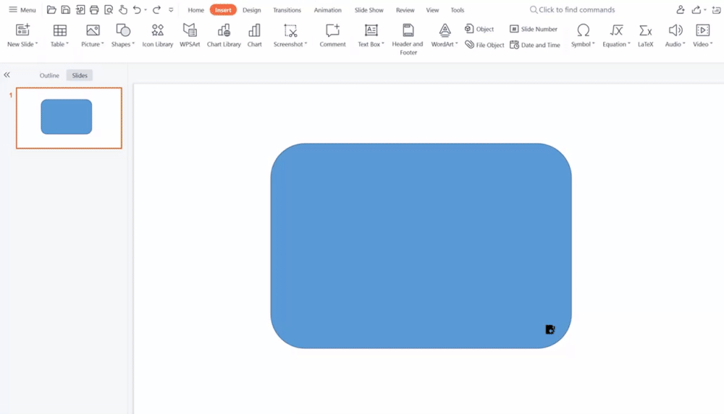This screenshot has height=414, width=724.
Task: Click the Text Box icon
Action: (371, 30)
